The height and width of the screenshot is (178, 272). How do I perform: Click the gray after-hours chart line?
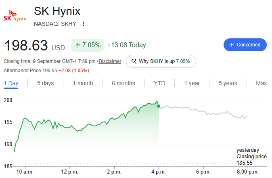[x=203, y=112]
